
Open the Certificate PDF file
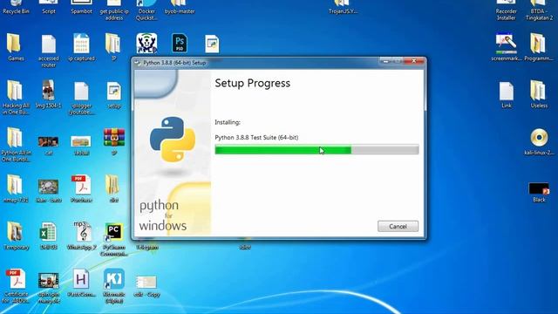tap(16, 286)
